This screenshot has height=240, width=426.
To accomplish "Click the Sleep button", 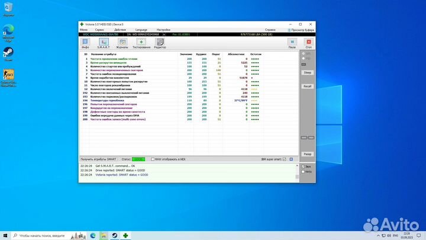I will point(307,73).
